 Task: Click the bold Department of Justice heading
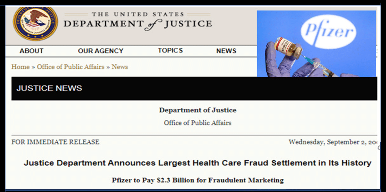point(198,110)
